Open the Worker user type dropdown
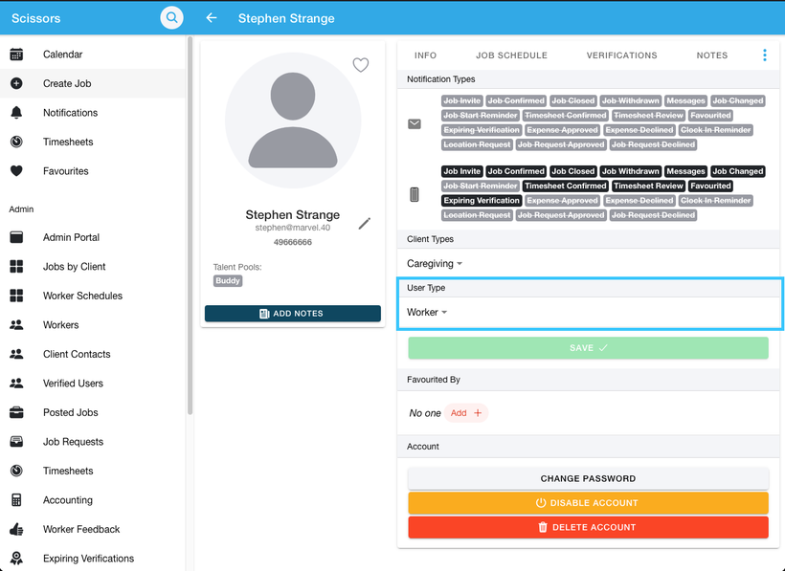This screenshot has width=785, height=571. 427,312
